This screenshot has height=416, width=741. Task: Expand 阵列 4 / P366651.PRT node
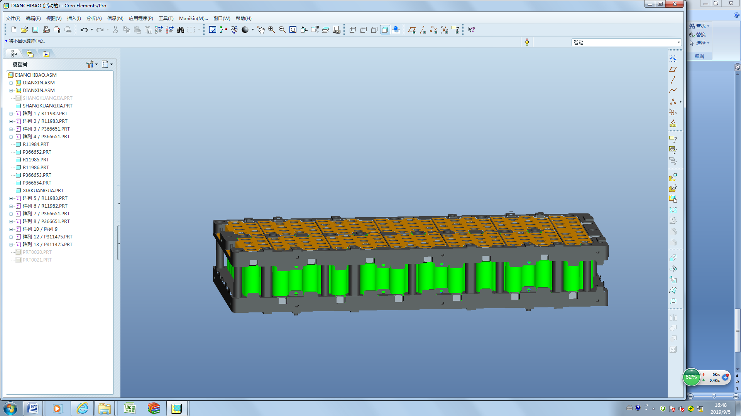coord(11,137)
